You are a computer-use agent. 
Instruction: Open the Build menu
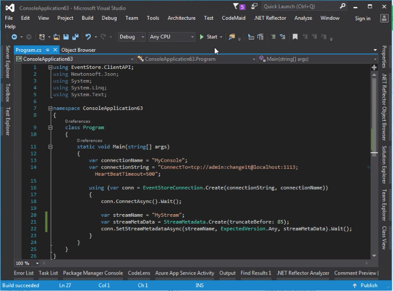pos(88,18)
